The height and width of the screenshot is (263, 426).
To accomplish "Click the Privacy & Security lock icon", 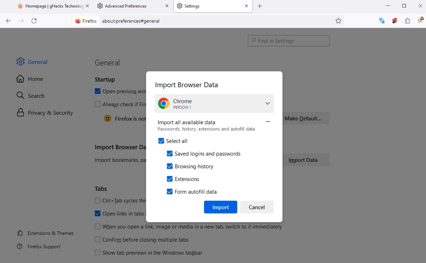I will pos(20,112).
